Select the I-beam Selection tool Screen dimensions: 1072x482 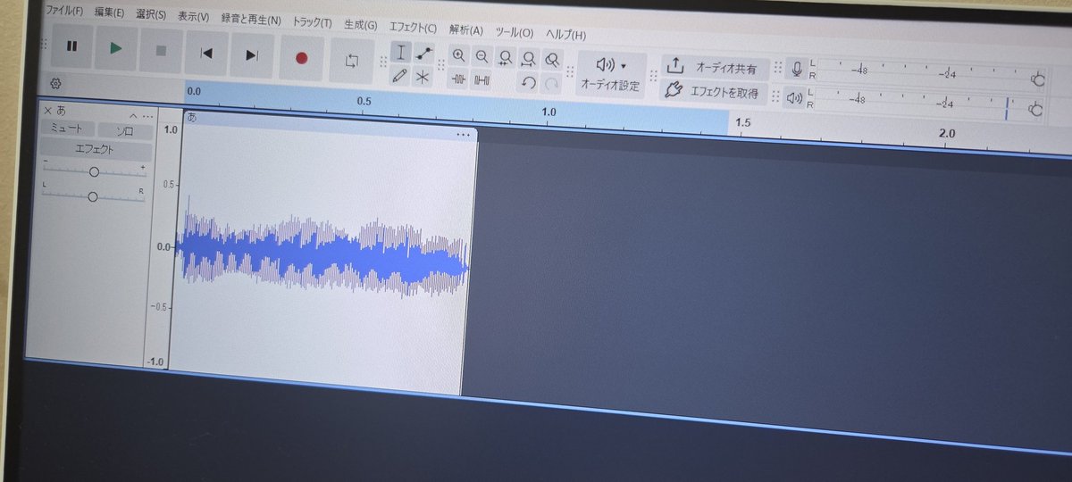[x=401, y=52]
